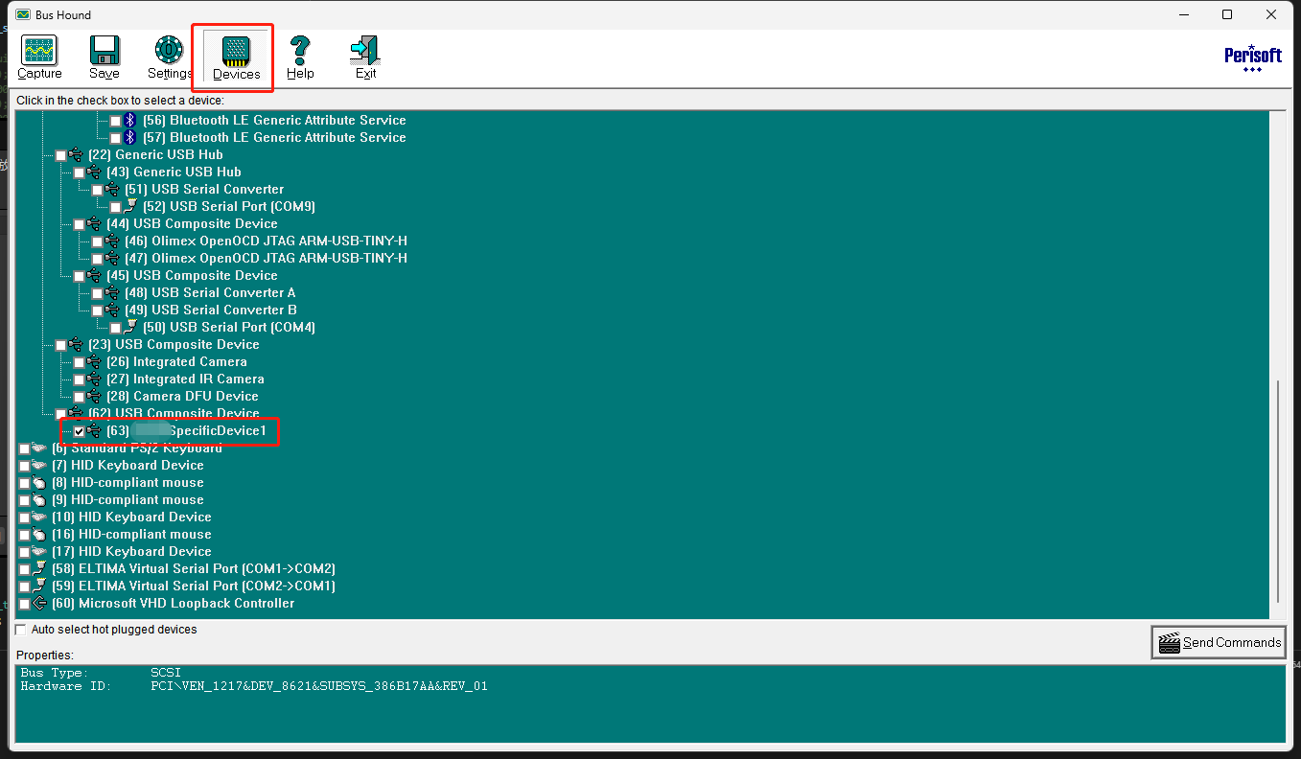Select the (27) Integrated IR Camera checkbox
Screen dimensions: 1301x759
coord(79,379)
